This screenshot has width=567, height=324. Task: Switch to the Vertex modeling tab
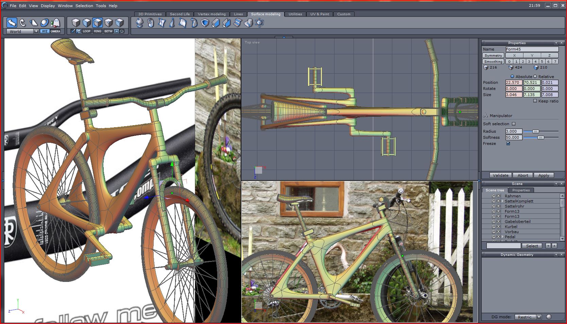[x=212, y=14]
